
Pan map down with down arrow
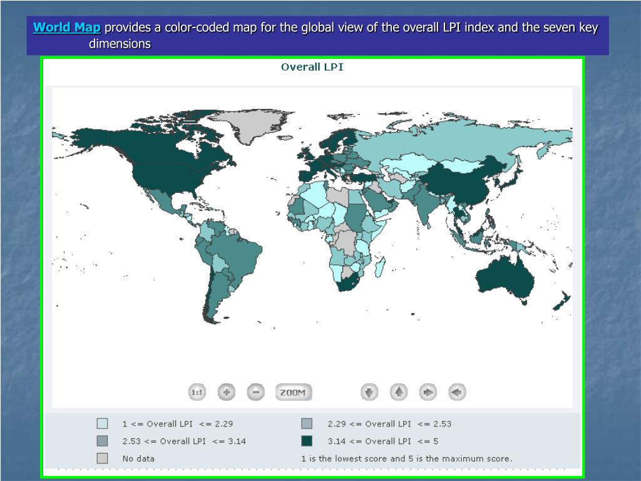tap(369, 392)
